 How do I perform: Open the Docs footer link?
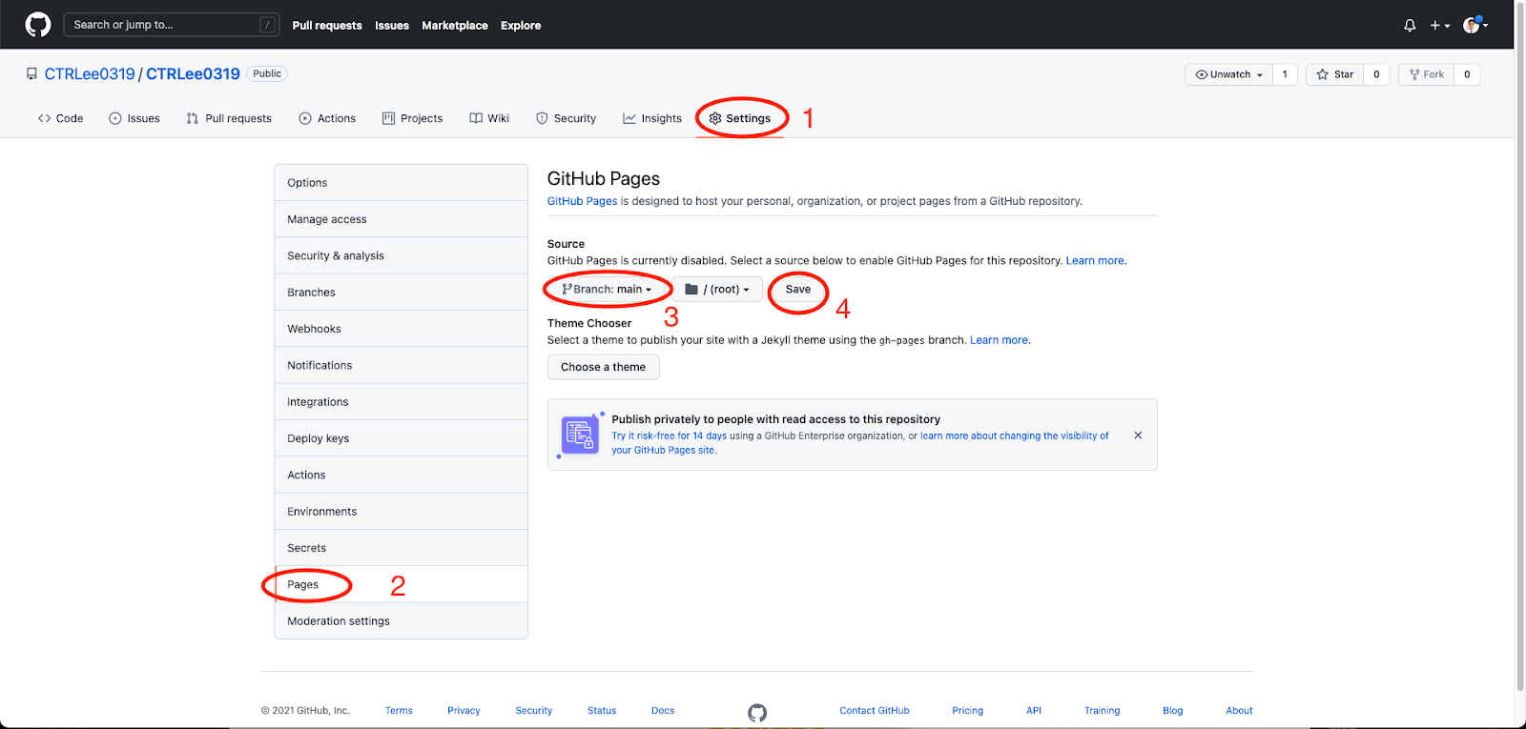click(663, 710)
